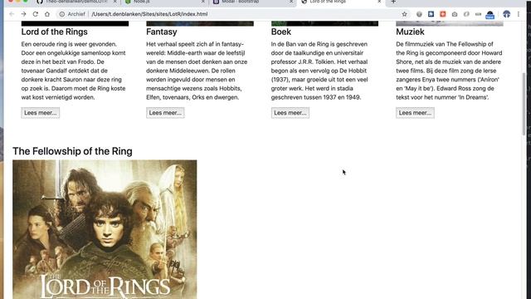Go forward using the browser forward arrow

23,14
